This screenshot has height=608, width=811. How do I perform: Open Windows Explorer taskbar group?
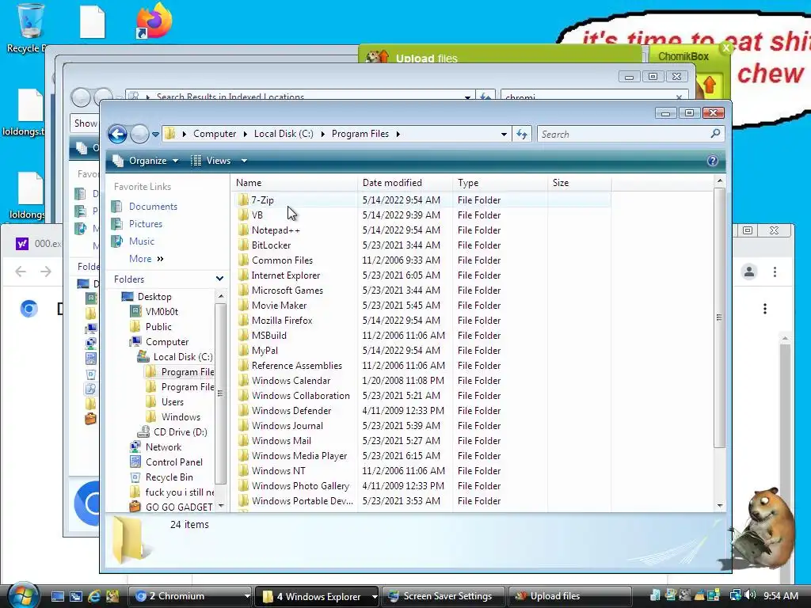pyautogui.click(x=318, y=596)
